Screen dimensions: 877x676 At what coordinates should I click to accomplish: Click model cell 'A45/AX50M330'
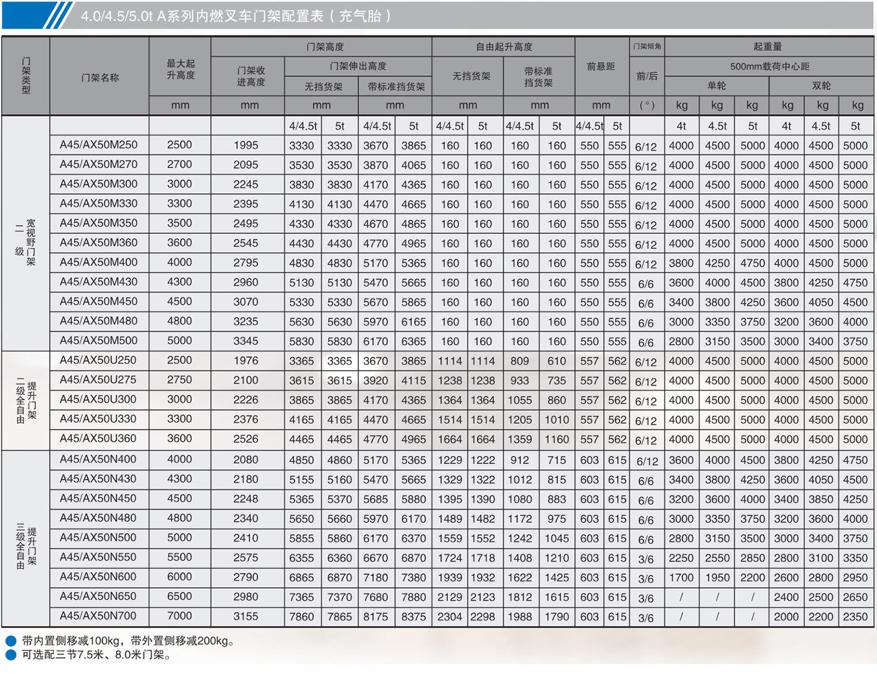click(99, 203)
